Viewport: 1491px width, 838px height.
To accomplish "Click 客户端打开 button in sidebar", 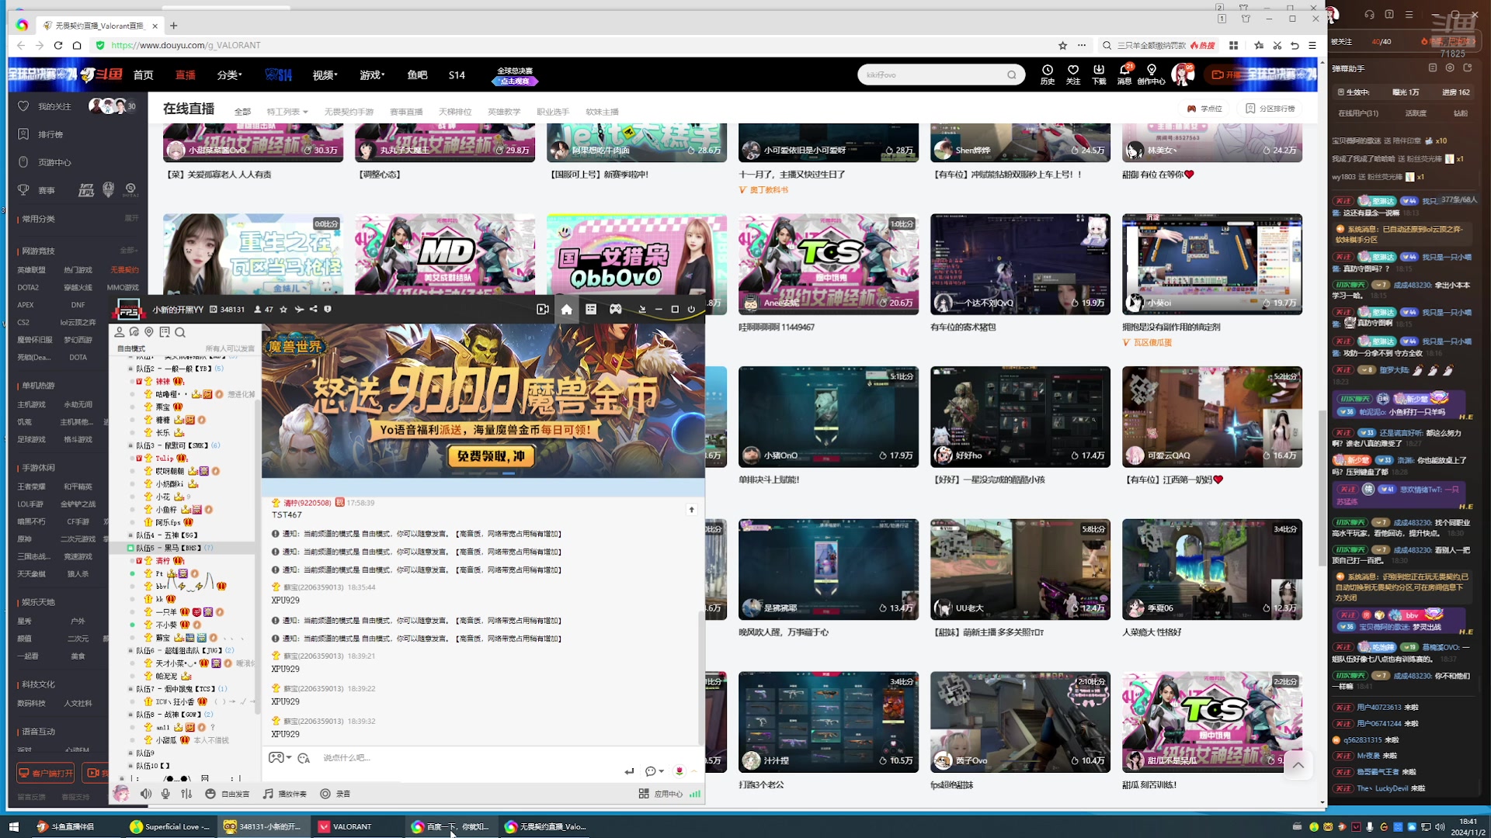I will [x=46, y=773].
